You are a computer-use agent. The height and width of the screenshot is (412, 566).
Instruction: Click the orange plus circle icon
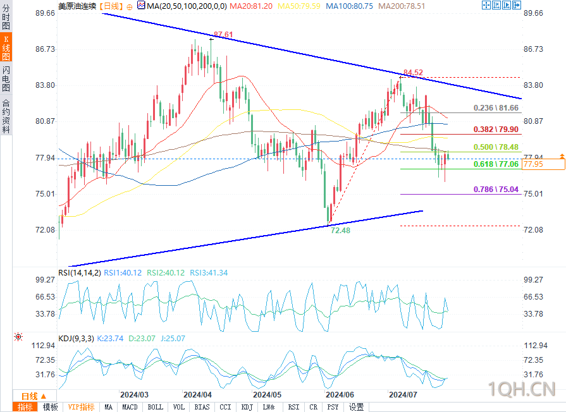pyautogui.click(x=130, y=7)
